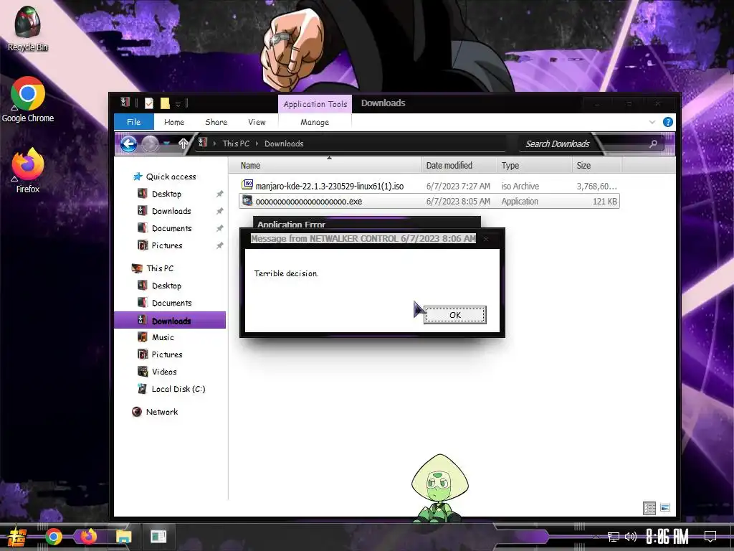Click This PC in the address bar
This screenshot has height=551, width=734.
coord(236,143)
